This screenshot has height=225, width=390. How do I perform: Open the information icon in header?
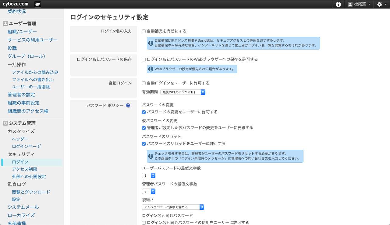point(338,4)
